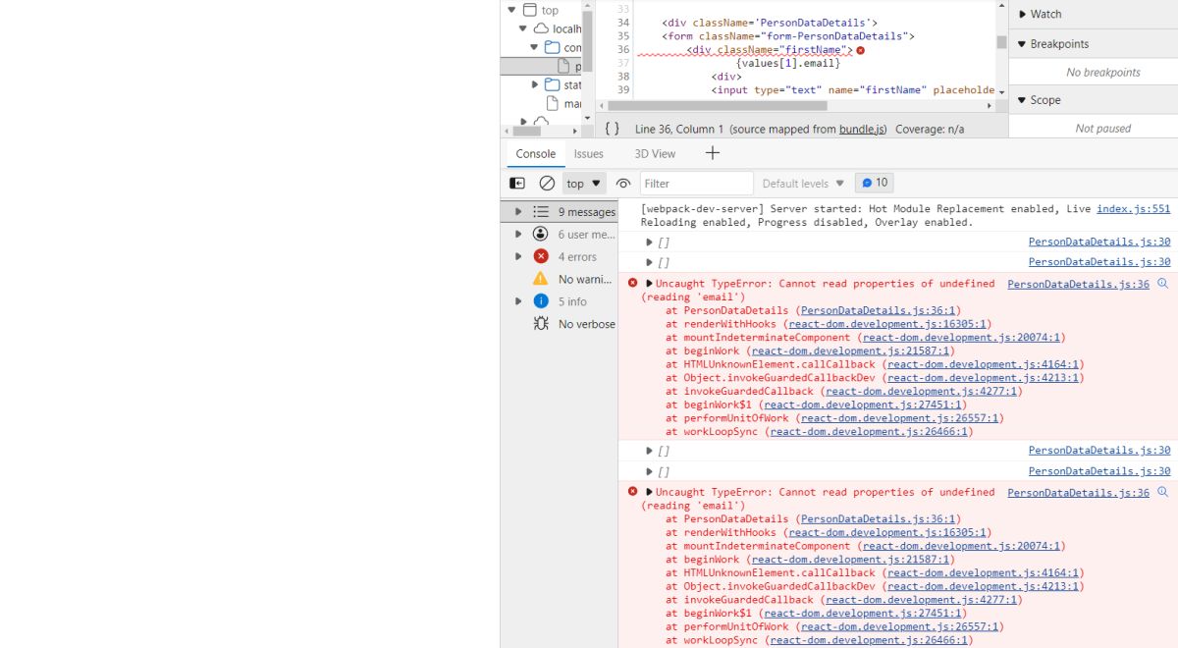This screenshot has width=1178, height=648.
Task: Click the blue info icon beside 5 info
Action: click(x=541, y=301)
